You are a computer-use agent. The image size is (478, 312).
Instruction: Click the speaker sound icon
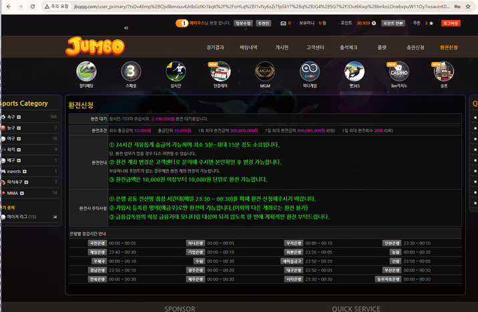[126, 28]
